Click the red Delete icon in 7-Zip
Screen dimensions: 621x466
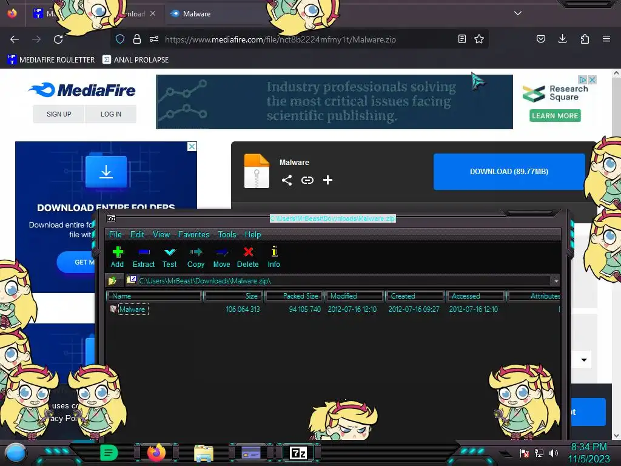(x=248, y=252)
